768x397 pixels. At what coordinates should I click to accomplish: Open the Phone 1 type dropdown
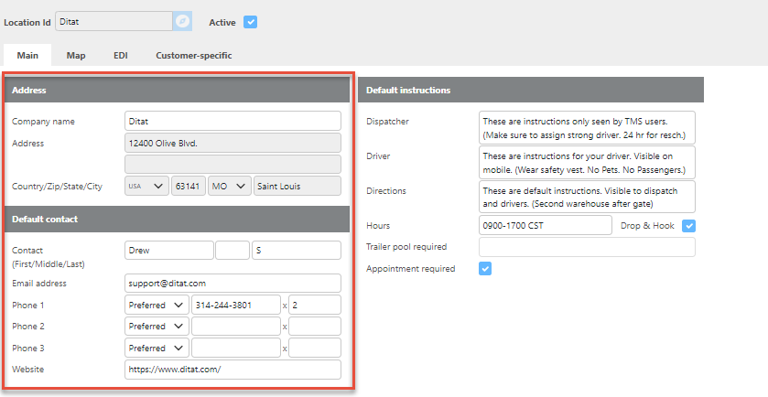pos(156,305)
